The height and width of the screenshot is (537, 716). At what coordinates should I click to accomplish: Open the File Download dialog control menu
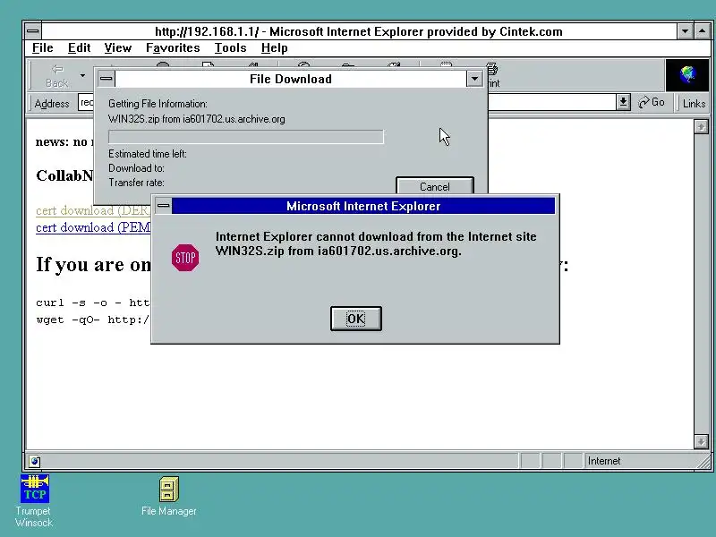106,79
